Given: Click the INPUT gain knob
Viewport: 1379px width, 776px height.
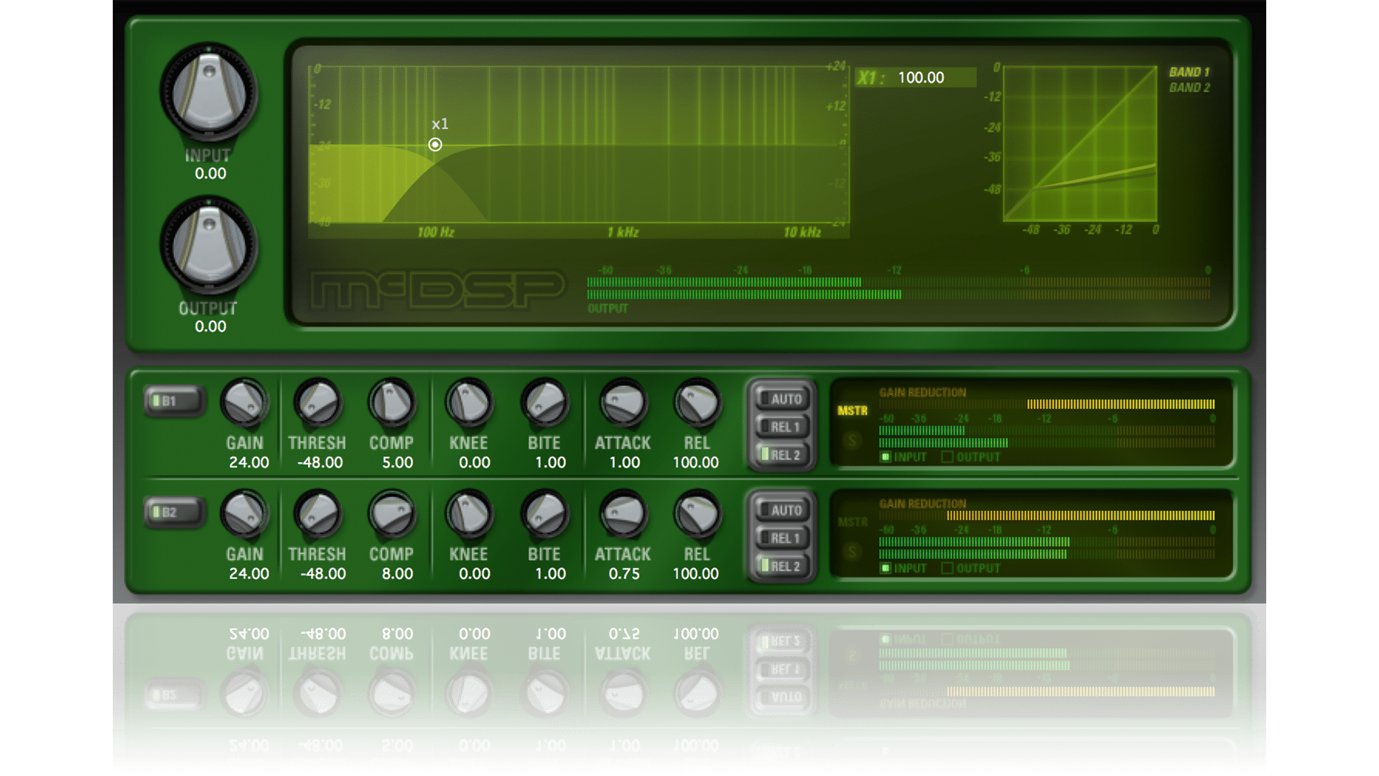Looking at the screenshot, I should tap(208, 93).
